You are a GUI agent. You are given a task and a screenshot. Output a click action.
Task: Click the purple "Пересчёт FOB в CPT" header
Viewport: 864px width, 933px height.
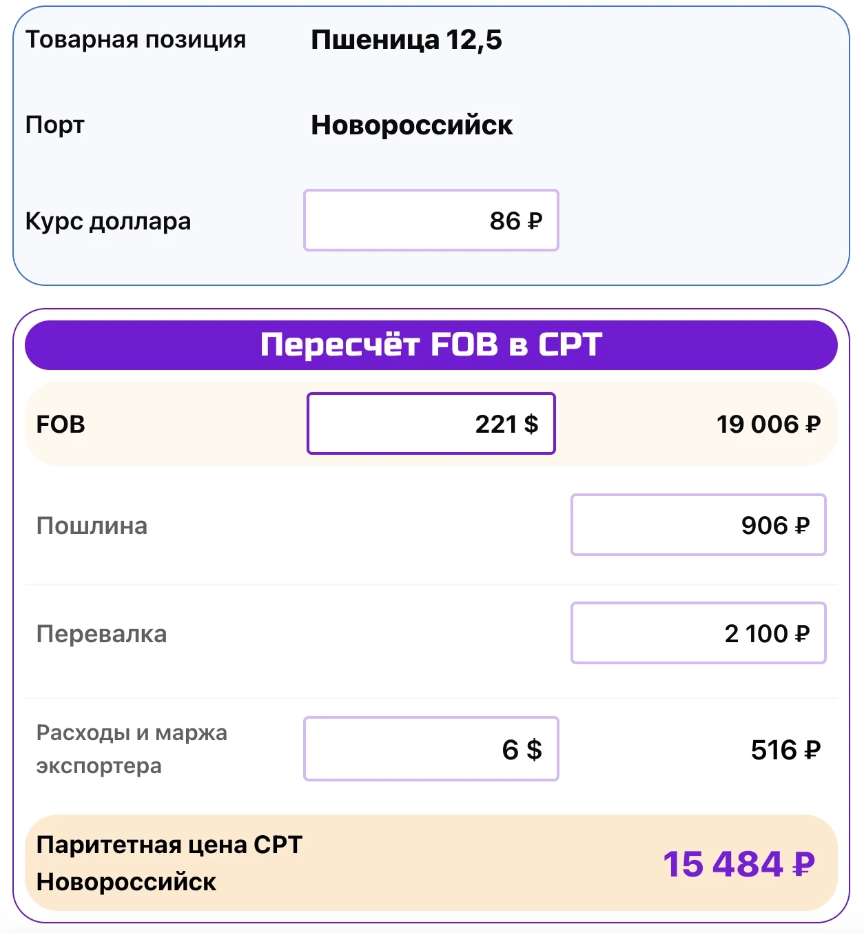[431, 345]
